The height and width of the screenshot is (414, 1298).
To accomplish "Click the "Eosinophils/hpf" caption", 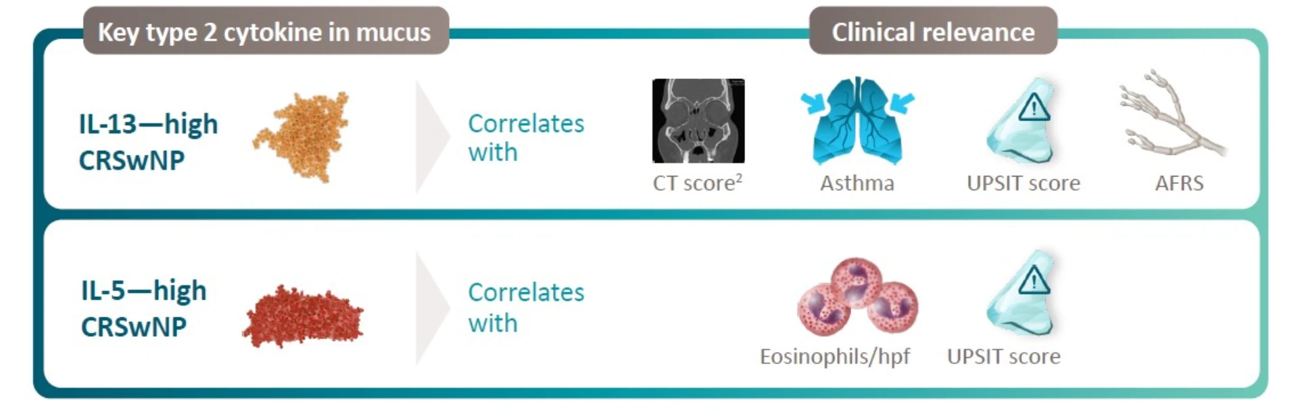I will 835,356.
